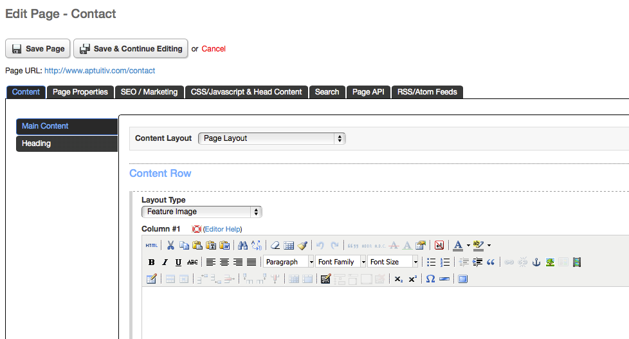The height and width of the screenshot is (339, 629).
Task: Remove formatting with the eraser icon
Action: click(x=275, y=245)
